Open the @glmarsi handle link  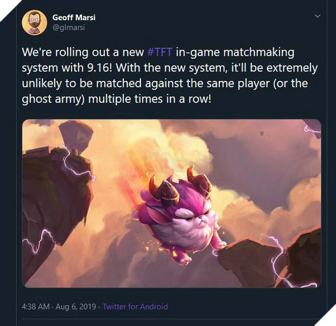68,28
